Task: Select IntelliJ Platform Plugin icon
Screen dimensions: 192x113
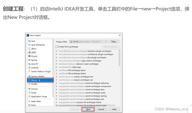Action: coord(29,71)
